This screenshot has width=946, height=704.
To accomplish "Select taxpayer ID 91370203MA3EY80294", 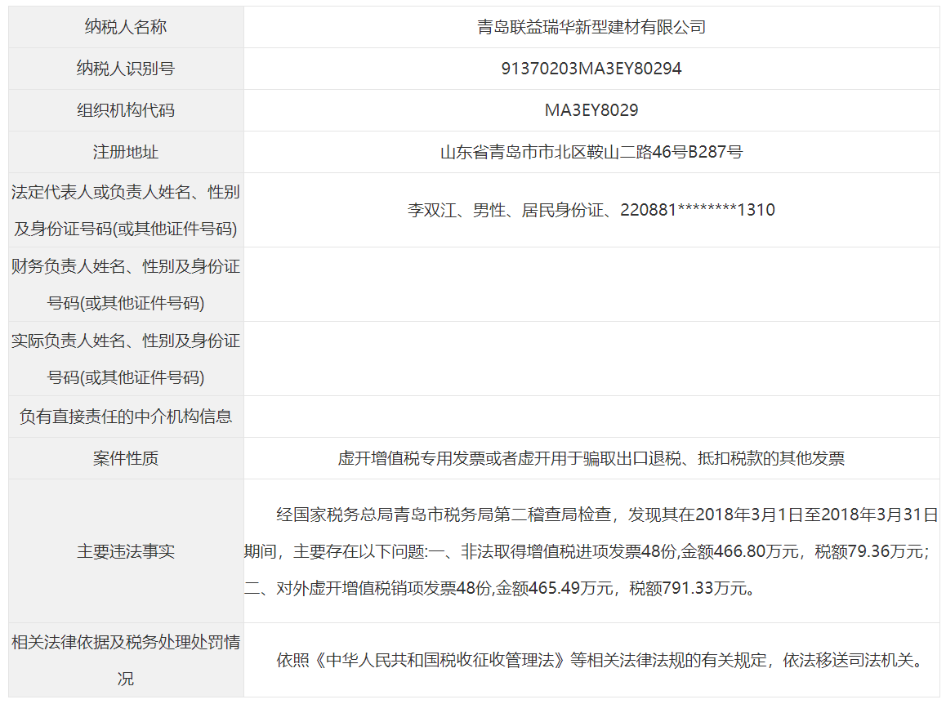I will [591, 69].
